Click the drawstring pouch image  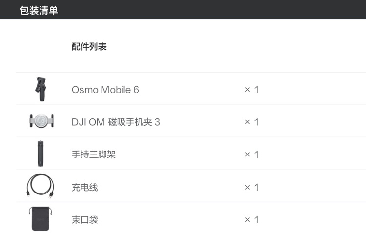click(40, 219)
